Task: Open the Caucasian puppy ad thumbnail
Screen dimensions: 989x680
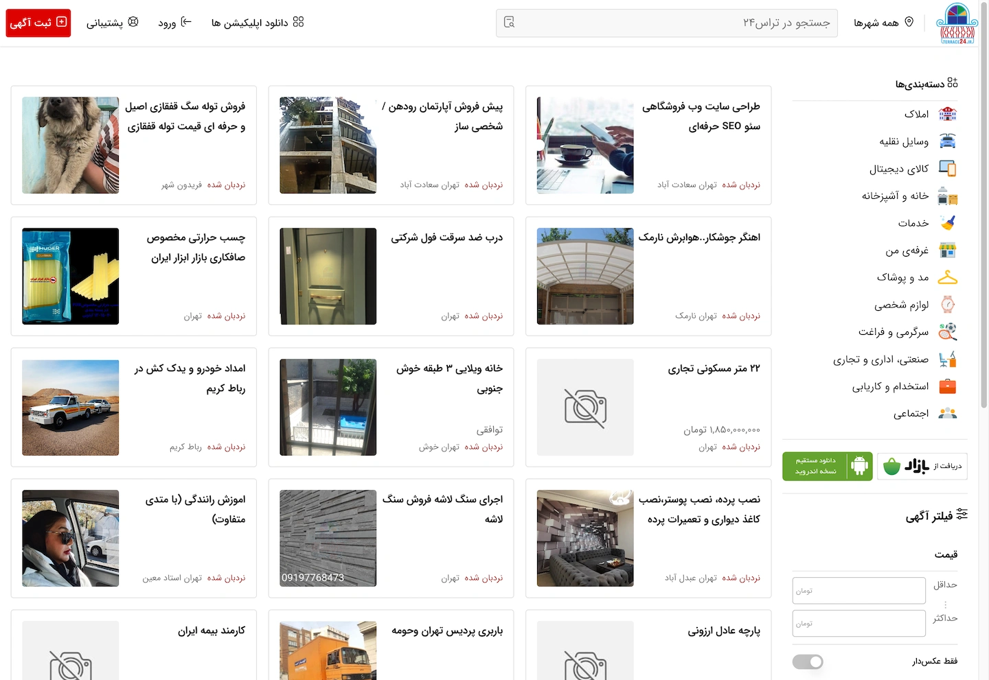Action: pos(70,145)
